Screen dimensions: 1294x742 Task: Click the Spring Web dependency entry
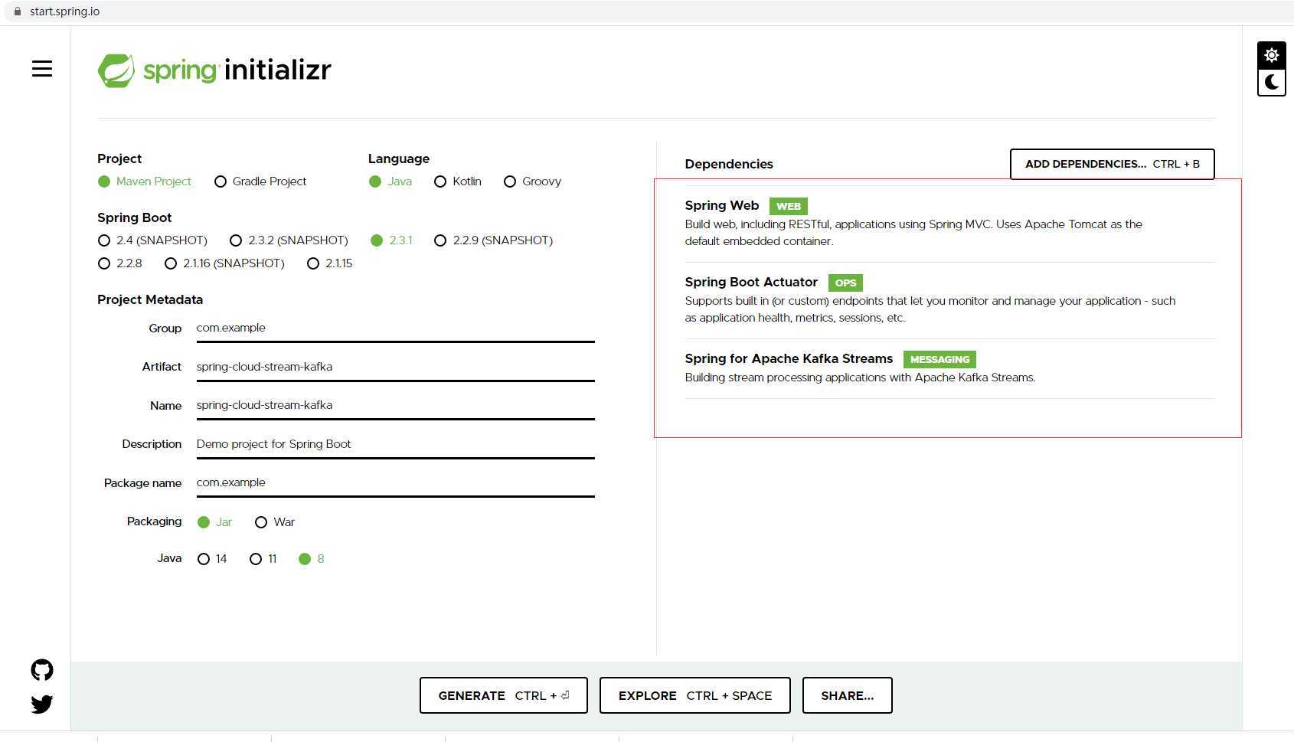point(949,224)
